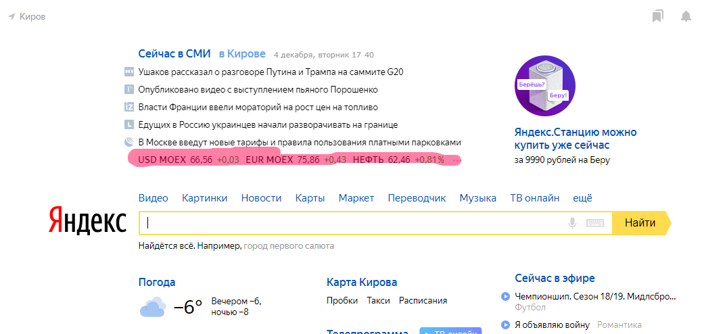Open Переводчик service
This screenshot has height=334, width=704.
click(x=417, y=198)
